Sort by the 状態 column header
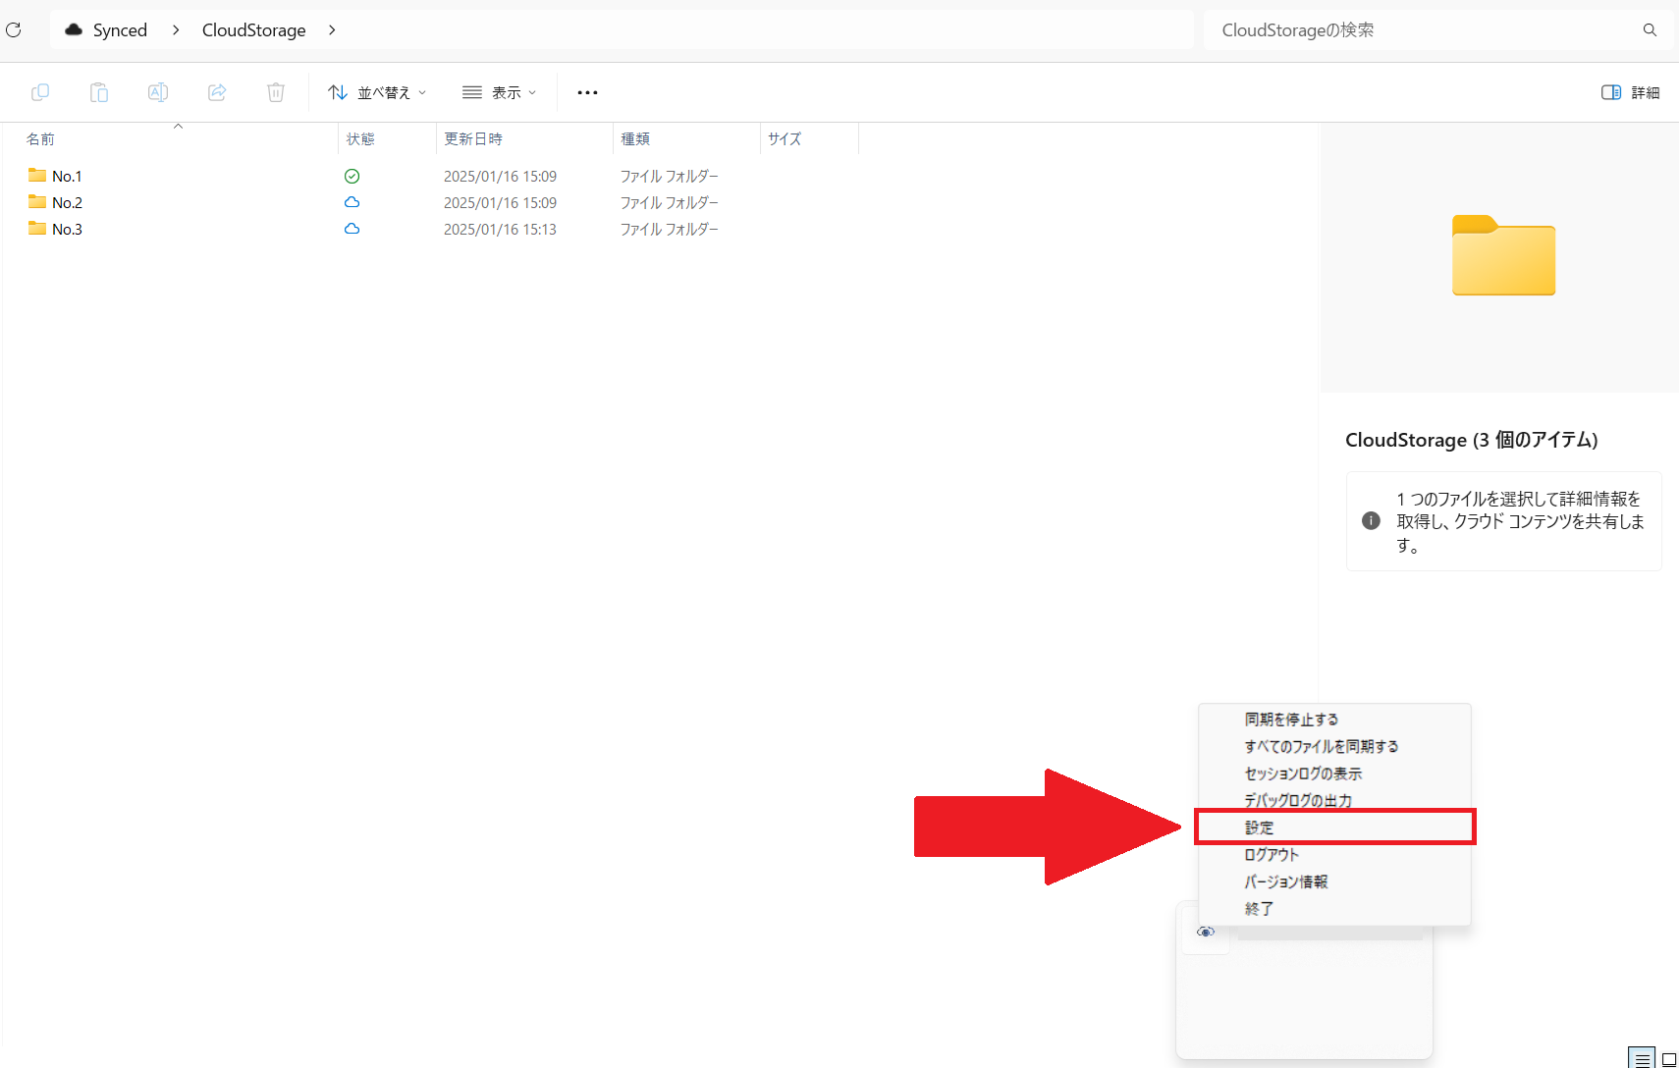The height and width of the screenshot is (1068, 1679). 360,139
